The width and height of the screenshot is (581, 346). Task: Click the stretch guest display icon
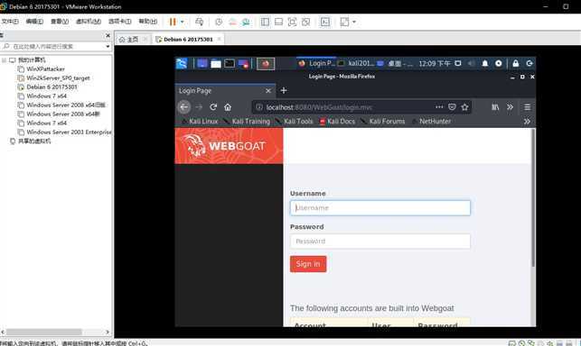[344, 22]
